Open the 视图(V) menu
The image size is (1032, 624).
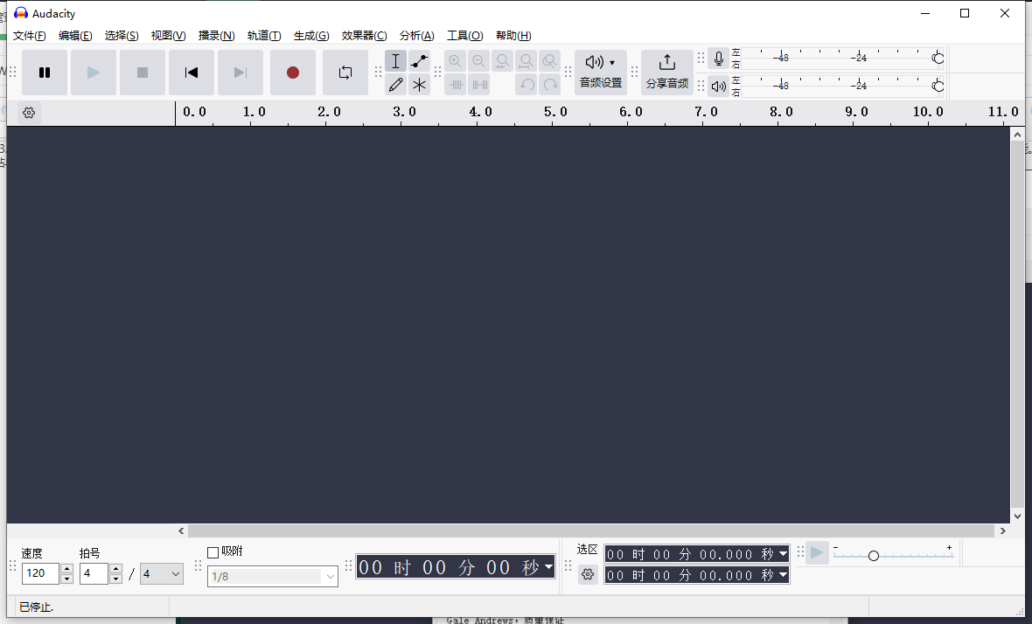(169, 36)
